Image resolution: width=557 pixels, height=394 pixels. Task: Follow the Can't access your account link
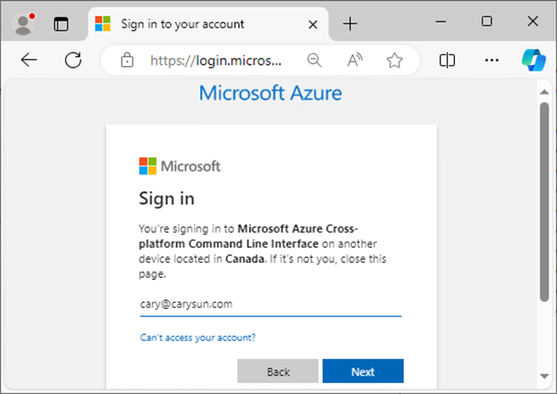coord(197,338)
